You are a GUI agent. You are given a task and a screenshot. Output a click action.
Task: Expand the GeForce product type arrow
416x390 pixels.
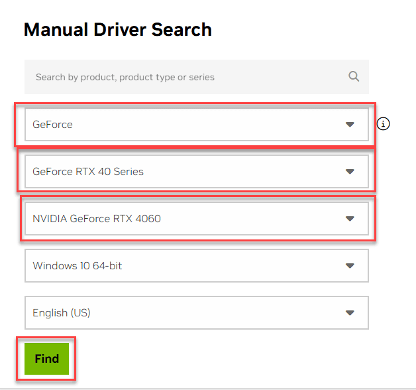pyautogui.click(x=350, y=125)
